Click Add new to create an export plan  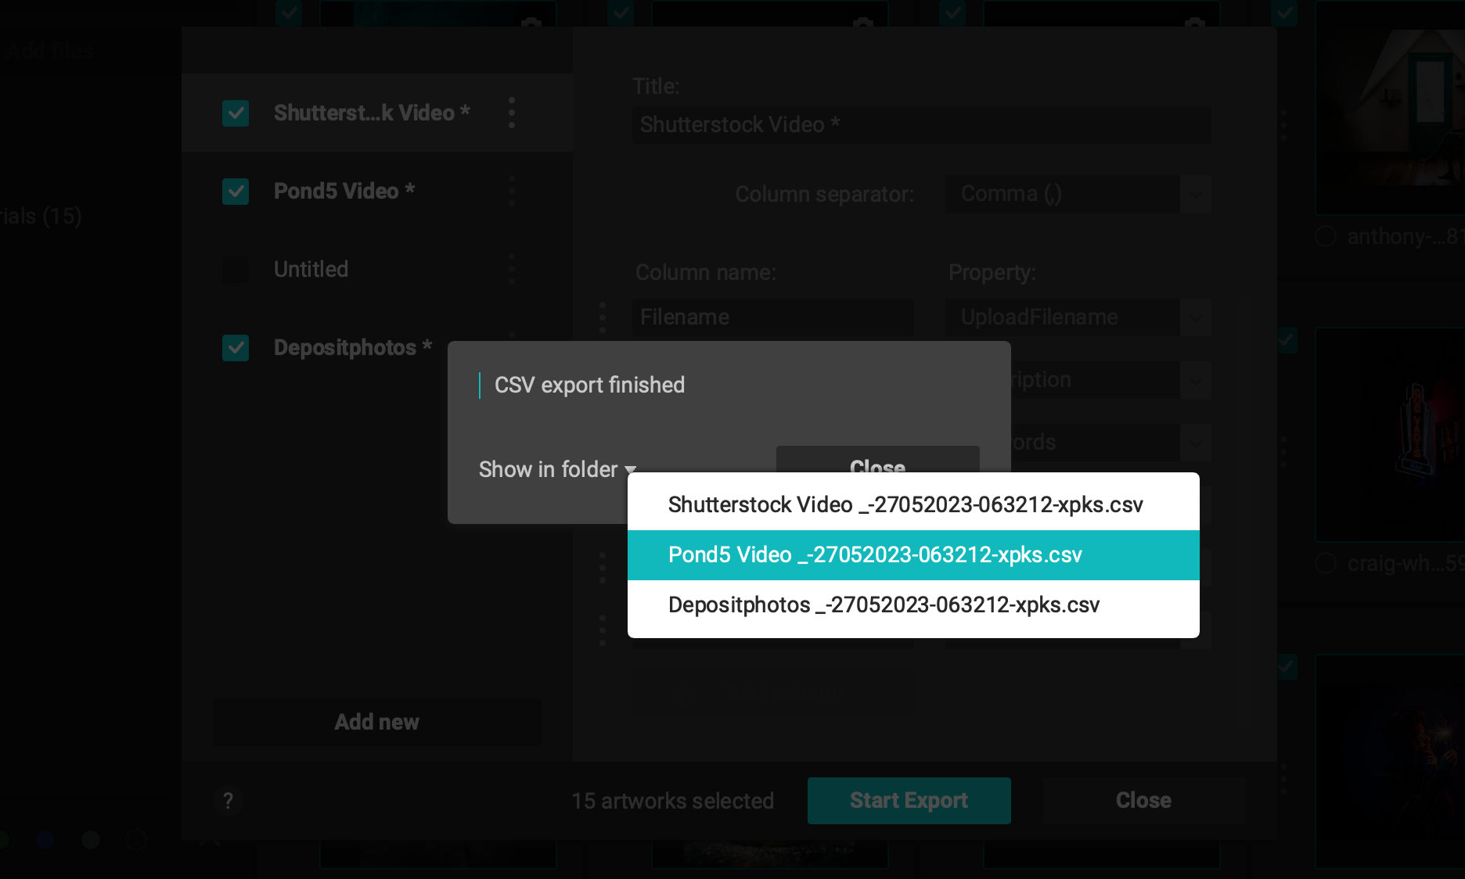[376, 722]
